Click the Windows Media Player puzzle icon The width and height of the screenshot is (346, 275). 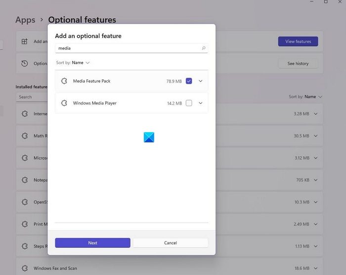[x=64, y=103]
